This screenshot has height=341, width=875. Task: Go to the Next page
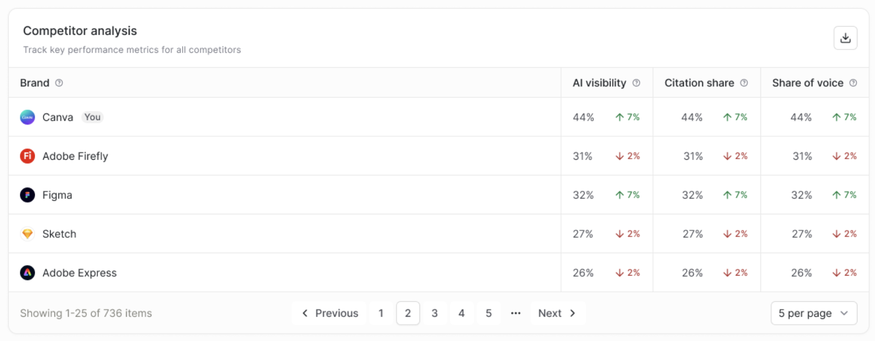click(557, 313)
